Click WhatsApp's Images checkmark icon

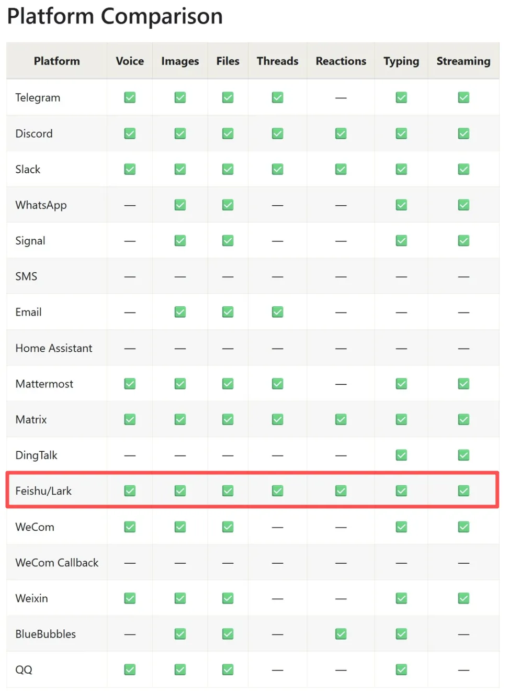(x=180, y=205)
